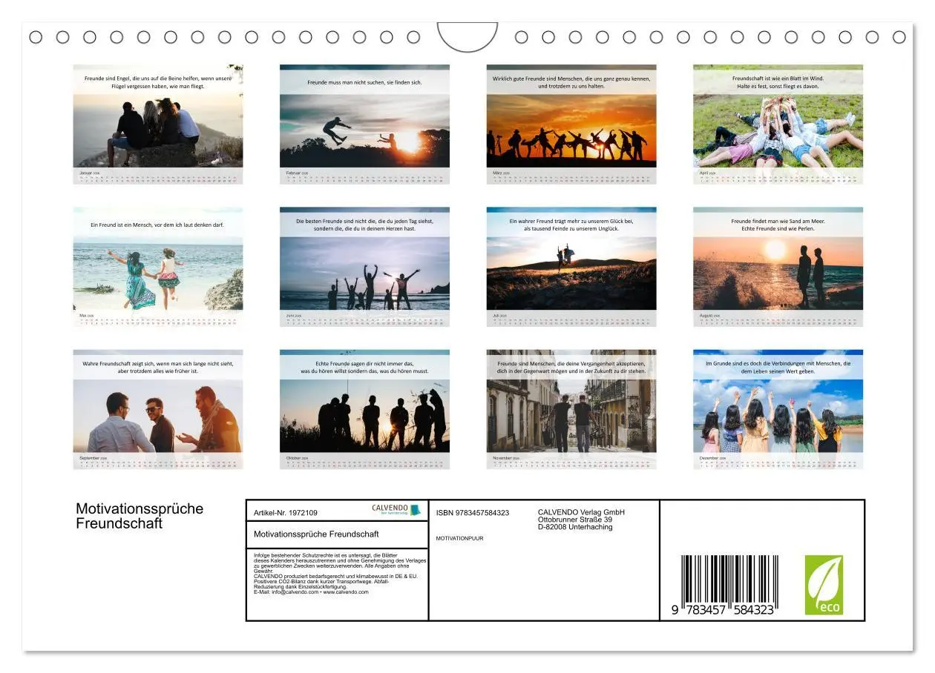Click 'ISBN 9783457584323' text
This screenshot has height=673, width=935.
[x=473, y=513]
